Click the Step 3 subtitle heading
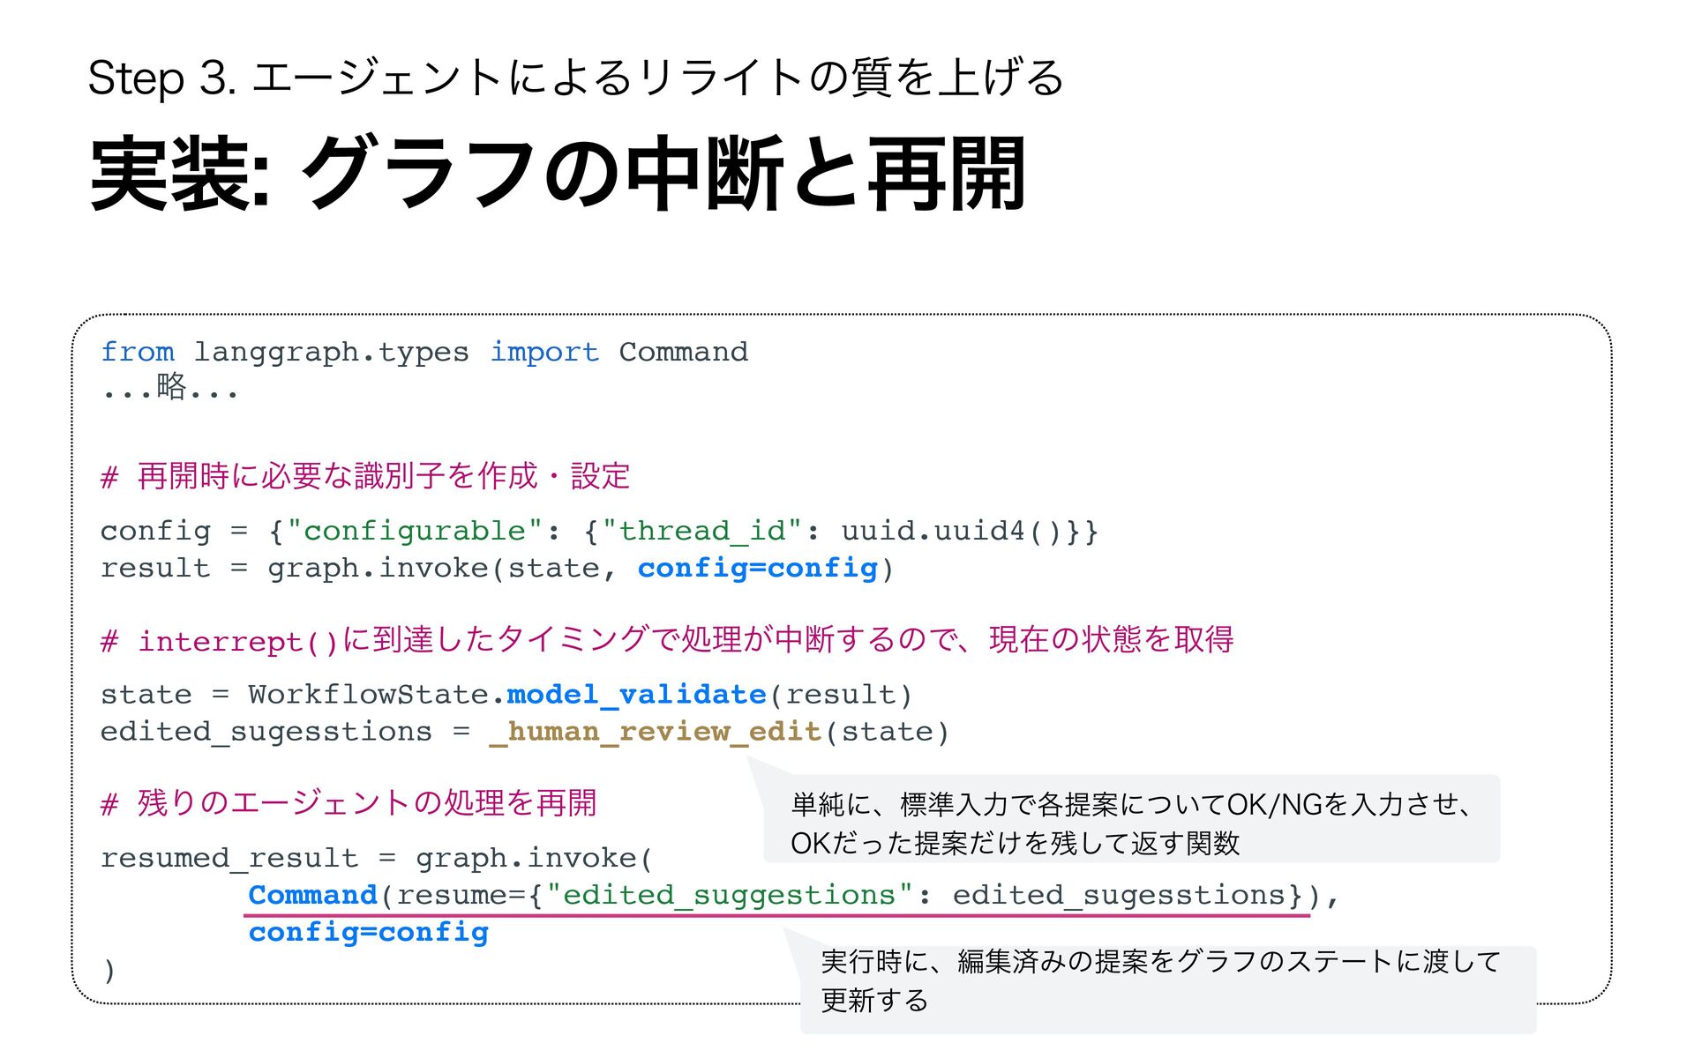The width and height of the screenshot is (1694, 1058). point(575,78)
